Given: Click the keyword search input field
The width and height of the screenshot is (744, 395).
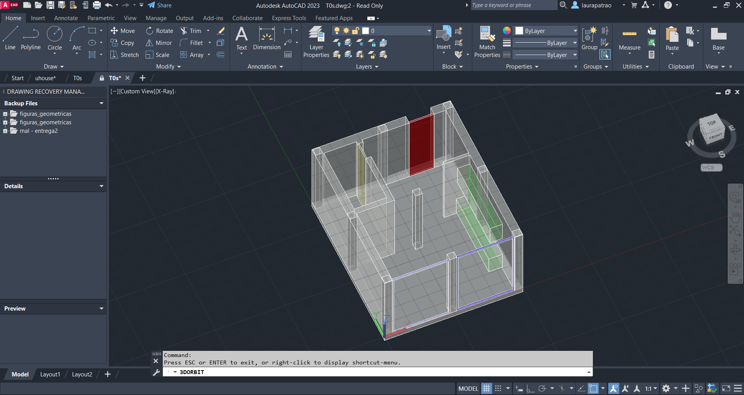Looking at the screenshot, I should coord(513,5).
